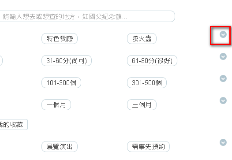
Task: Expand the score range row chevron
Action: [223, 56]
